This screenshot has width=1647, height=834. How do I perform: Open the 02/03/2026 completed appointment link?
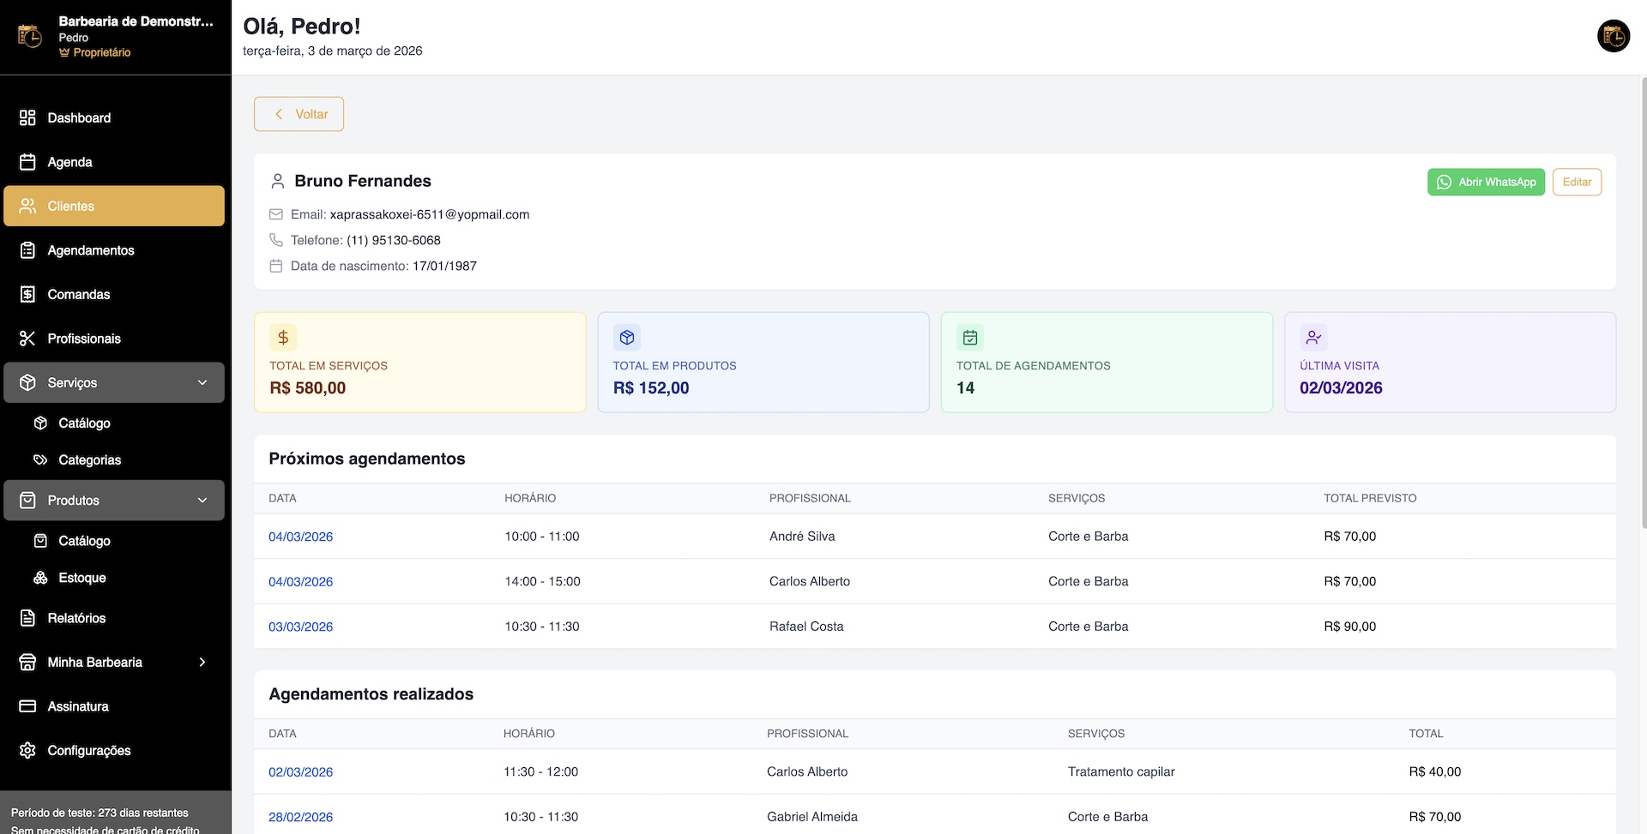coord(300,772)
